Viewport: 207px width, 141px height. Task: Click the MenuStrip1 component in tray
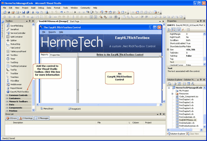click(x=47, y=109)
